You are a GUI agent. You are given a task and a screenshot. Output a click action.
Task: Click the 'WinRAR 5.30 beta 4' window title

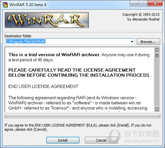click(x=28, y=5)
